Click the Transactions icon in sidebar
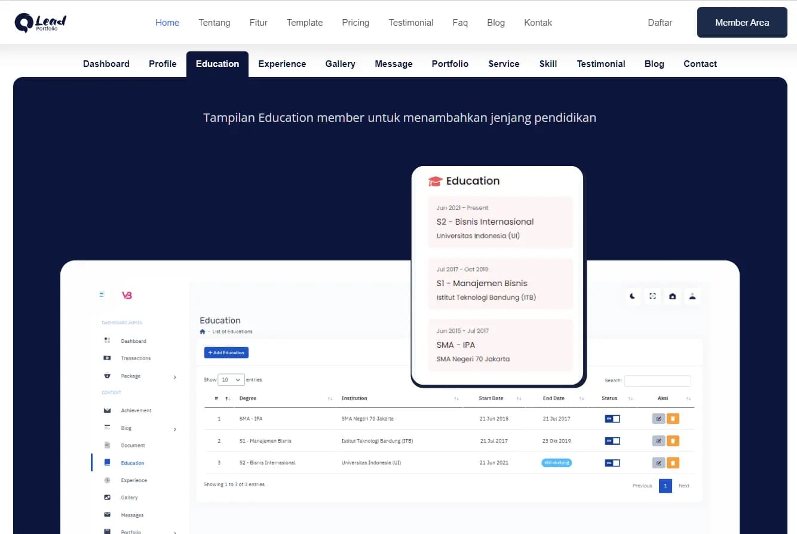This screenshot has width=797, height=534. (x=107, y=358)
